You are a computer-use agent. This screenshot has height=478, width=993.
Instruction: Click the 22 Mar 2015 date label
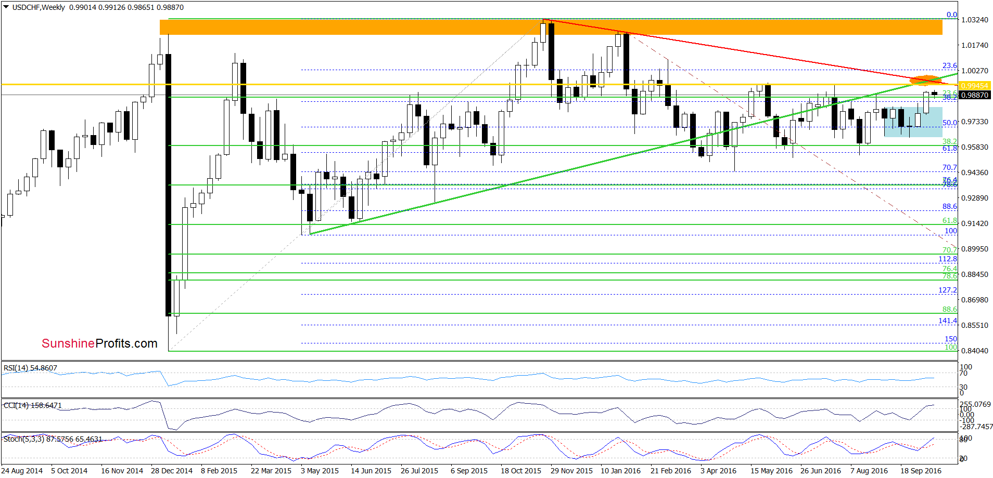(x=271, y=471)
